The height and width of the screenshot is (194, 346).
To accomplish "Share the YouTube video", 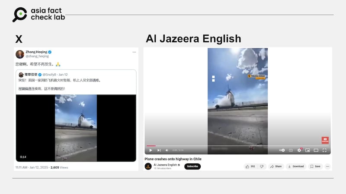I will 276,166.
